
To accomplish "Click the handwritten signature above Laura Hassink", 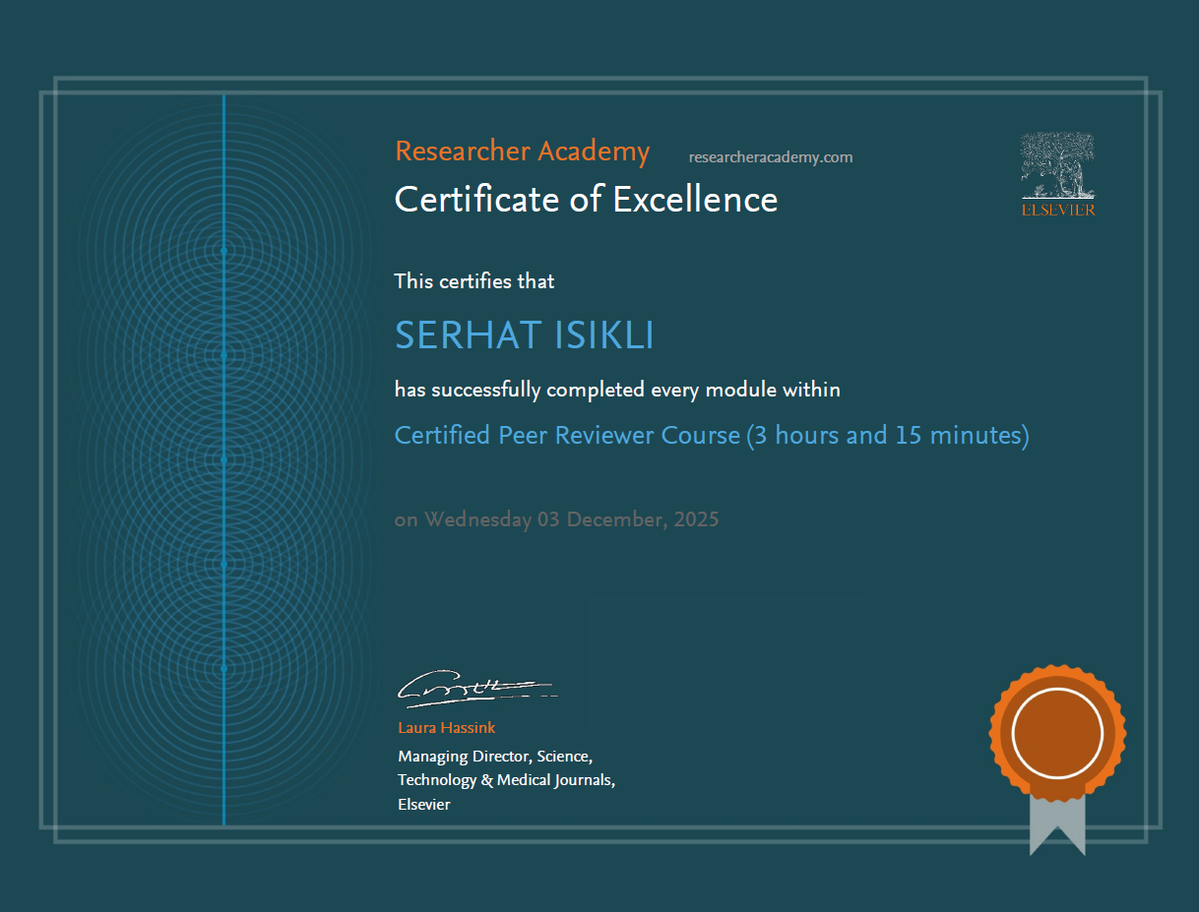I will point(477,688).
